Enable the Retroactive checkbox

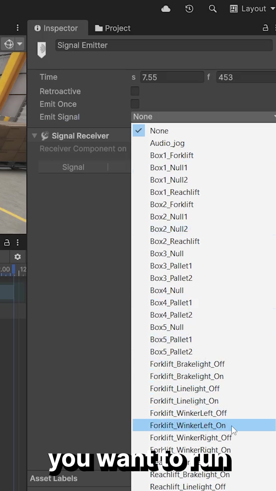[x=135, y=91]
